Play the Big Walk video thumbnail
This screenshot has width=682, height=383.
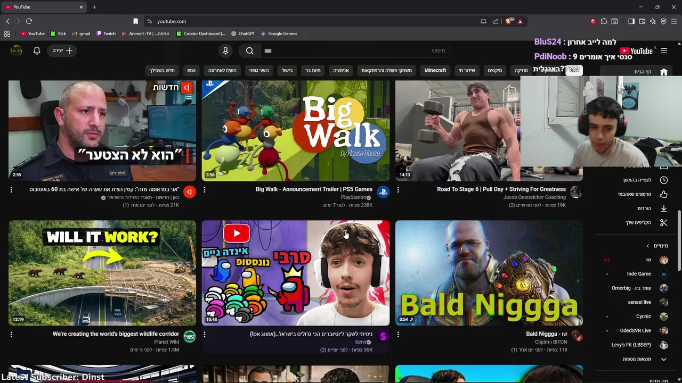click(x=296, y=131)
